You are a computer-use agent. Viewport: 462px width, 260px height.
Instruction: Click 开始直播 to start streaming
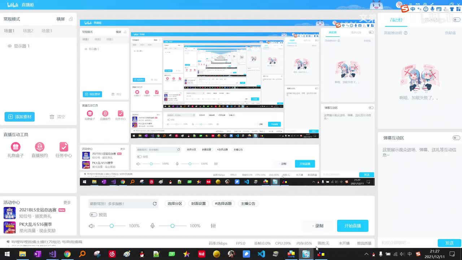[x=353, y=226]
